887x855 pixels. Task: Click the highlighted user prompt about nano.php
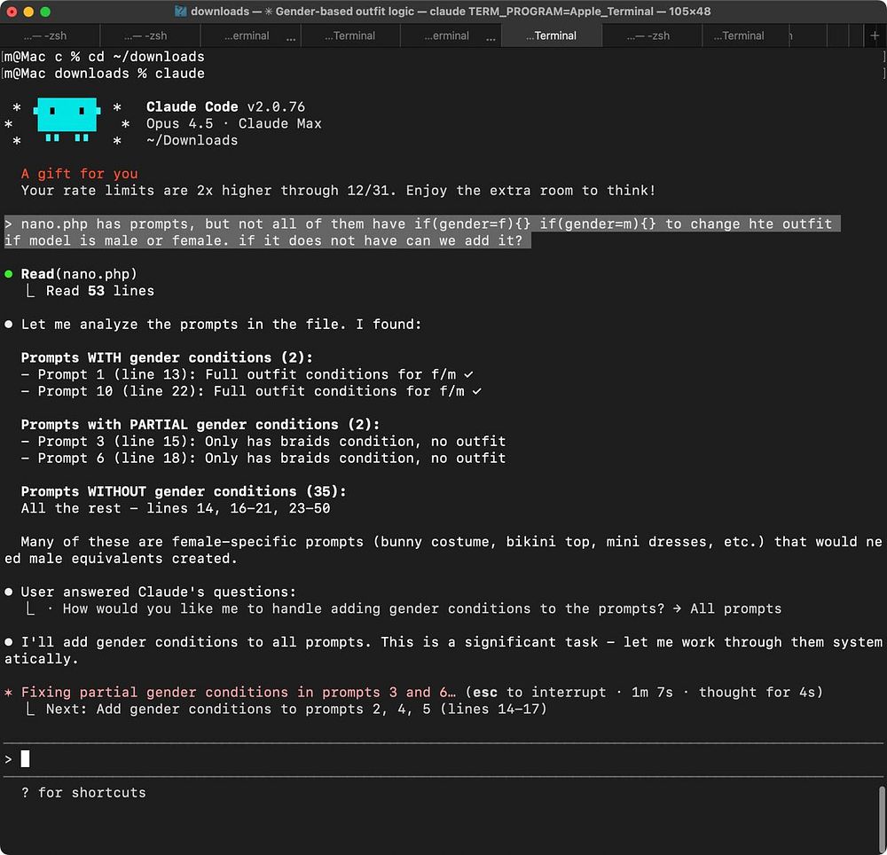coord(422,232)
